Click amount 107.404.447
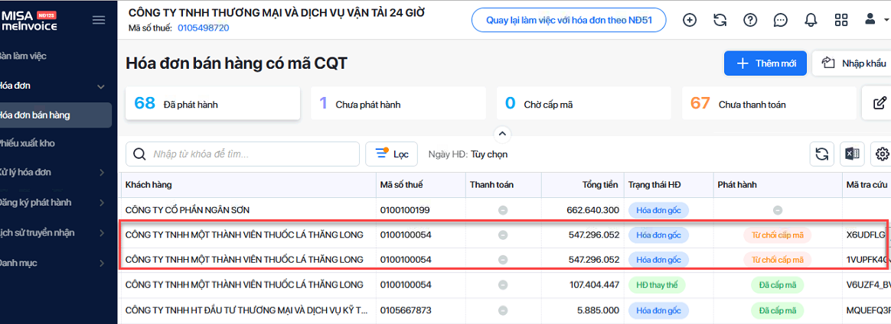 tap(592, 285)
